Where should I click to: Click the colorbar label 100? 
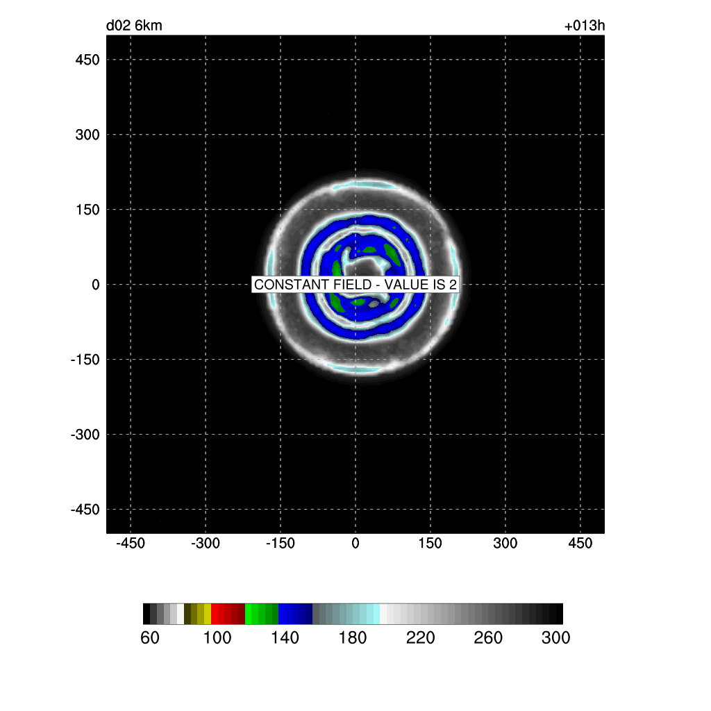217,638
